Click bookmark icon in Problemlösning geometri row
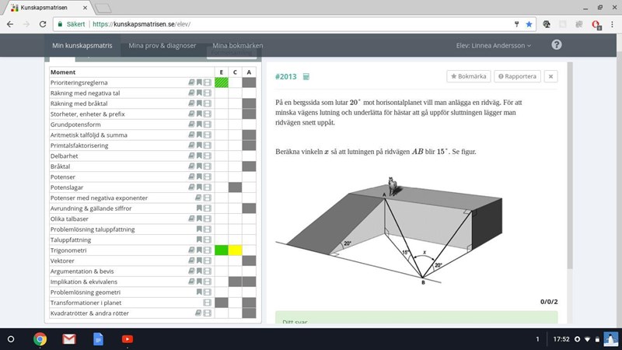 (x=199, y=292)
